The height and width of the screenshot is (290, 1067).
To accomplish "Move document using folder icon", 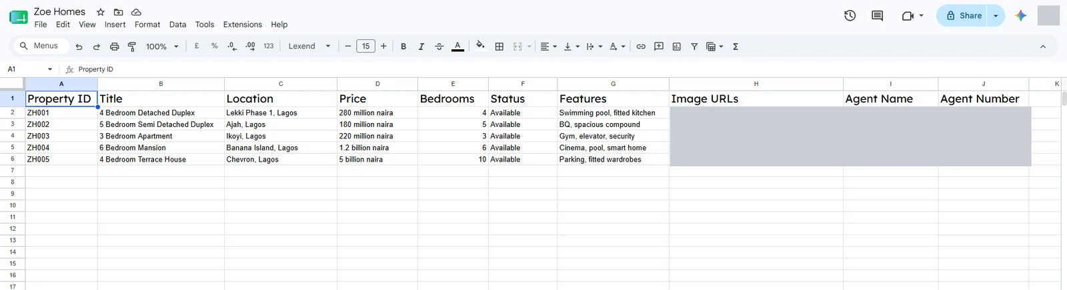I will tap(118, 12).
